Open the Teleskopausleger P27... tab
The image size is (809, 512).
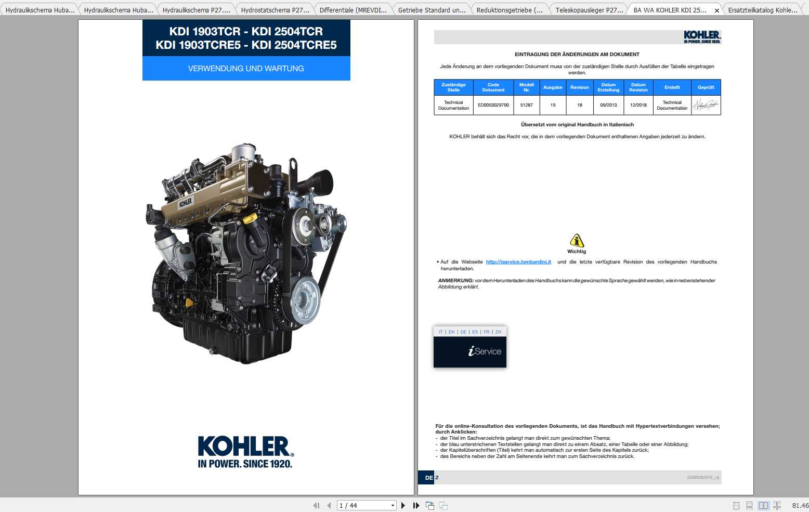pyautogui.click(x=589, y=10)
